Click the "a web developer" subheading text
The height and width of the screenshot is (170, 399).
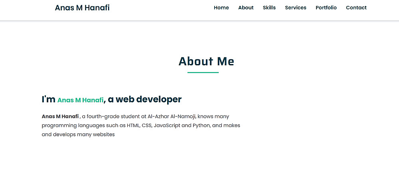[x=144, y=100]
